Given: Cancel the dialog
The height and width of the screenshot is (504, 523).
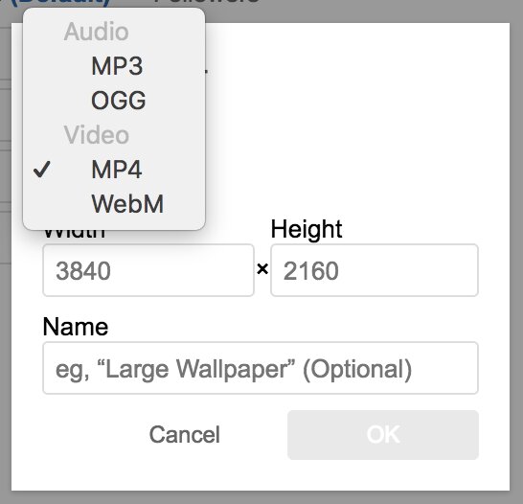Looking at the screenshot, I should tap(185, 435).
